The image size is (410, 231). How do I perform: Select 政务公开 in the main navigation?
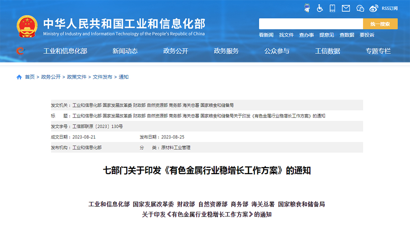click(x=176, y=51)
